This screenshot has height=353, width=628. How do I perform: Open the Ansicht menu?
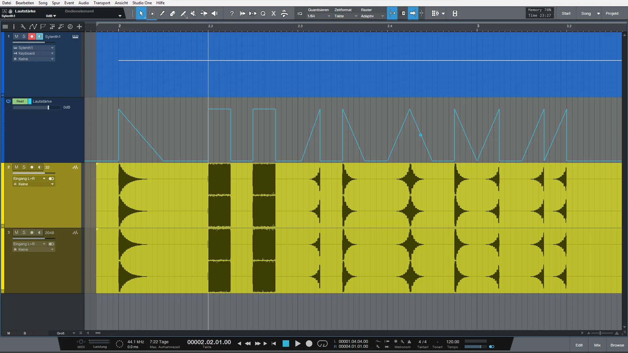[121, 3]
